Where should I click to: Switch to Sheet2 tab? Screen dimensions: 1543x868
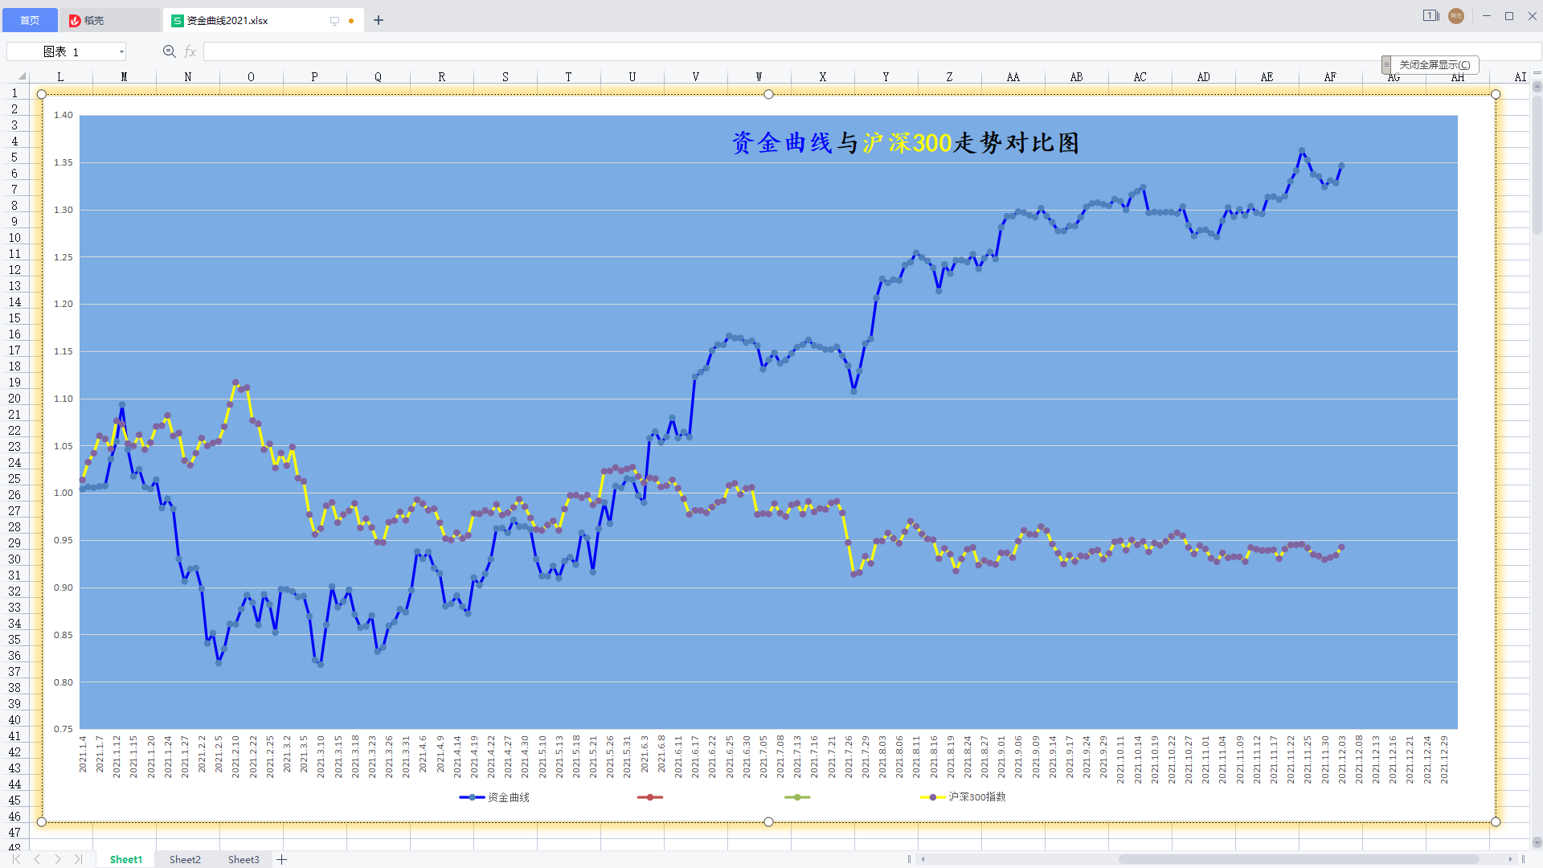[185, 859]
